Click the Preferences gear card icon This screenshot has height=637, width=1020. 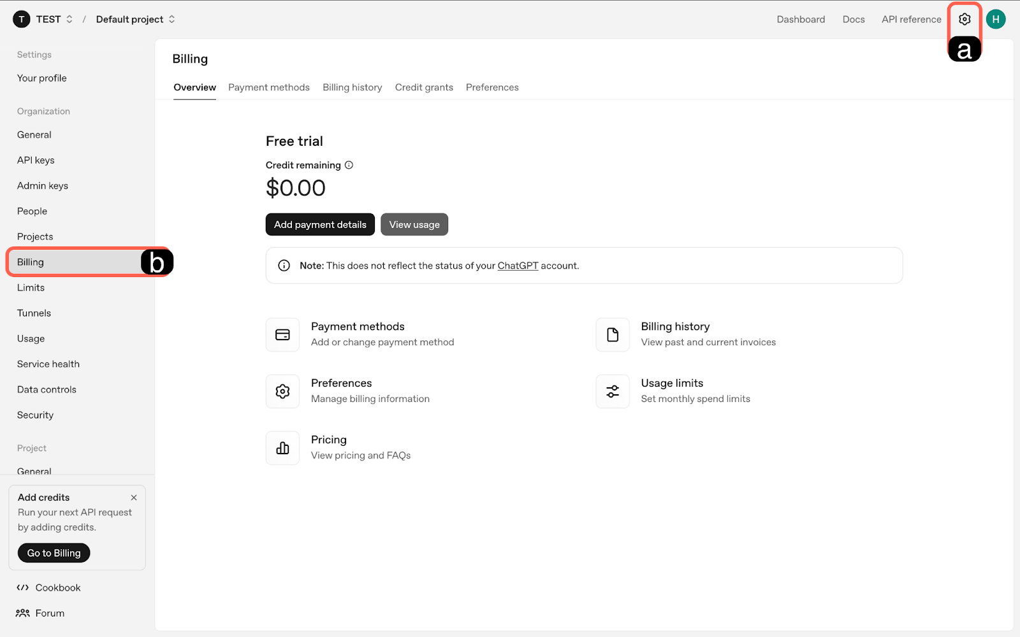(x=282, y=391)
